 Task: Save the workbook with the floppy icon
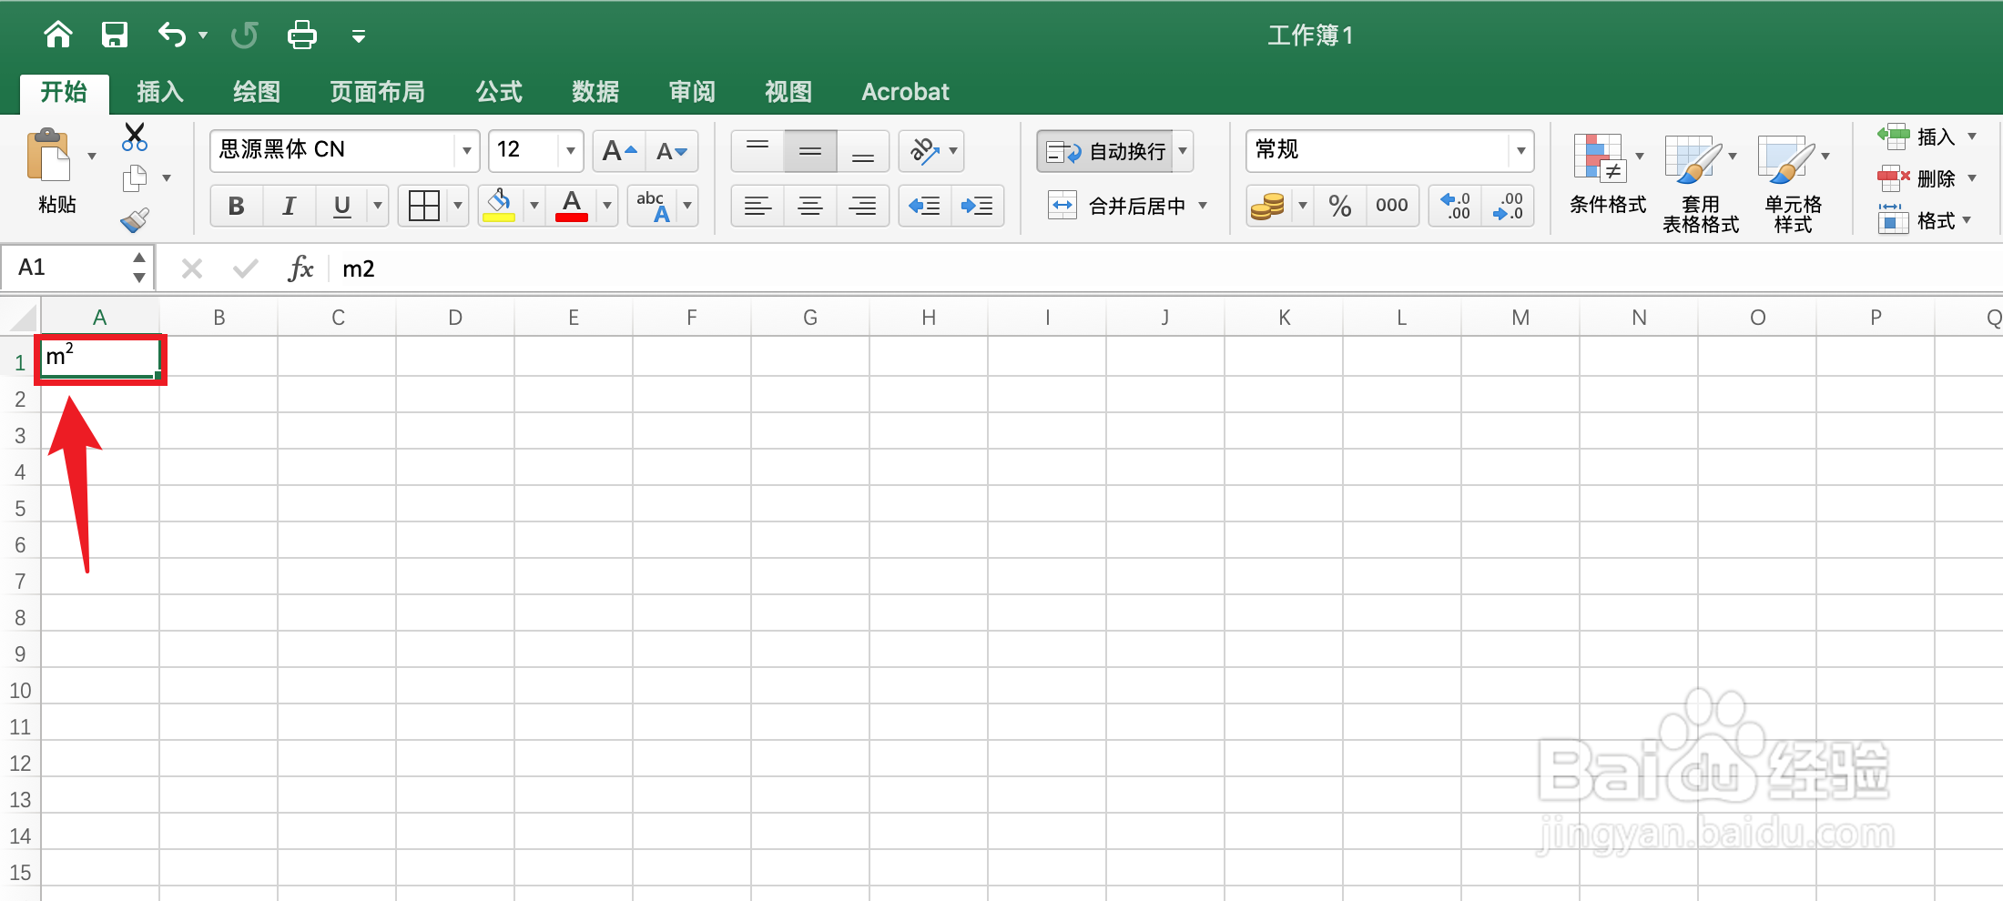click(115, 35)
